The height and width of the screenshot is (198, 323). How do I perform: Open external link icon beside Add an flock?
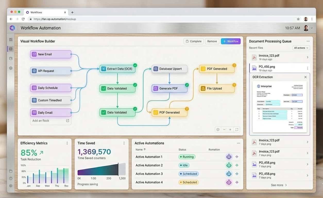68,121
